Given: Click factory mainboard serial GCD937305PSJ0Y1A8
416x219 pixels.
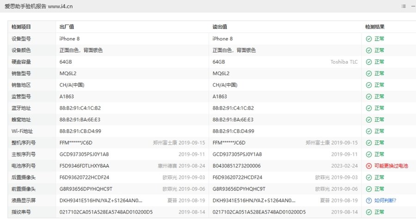Looking at the screenshot, I should tap(84, 154).
